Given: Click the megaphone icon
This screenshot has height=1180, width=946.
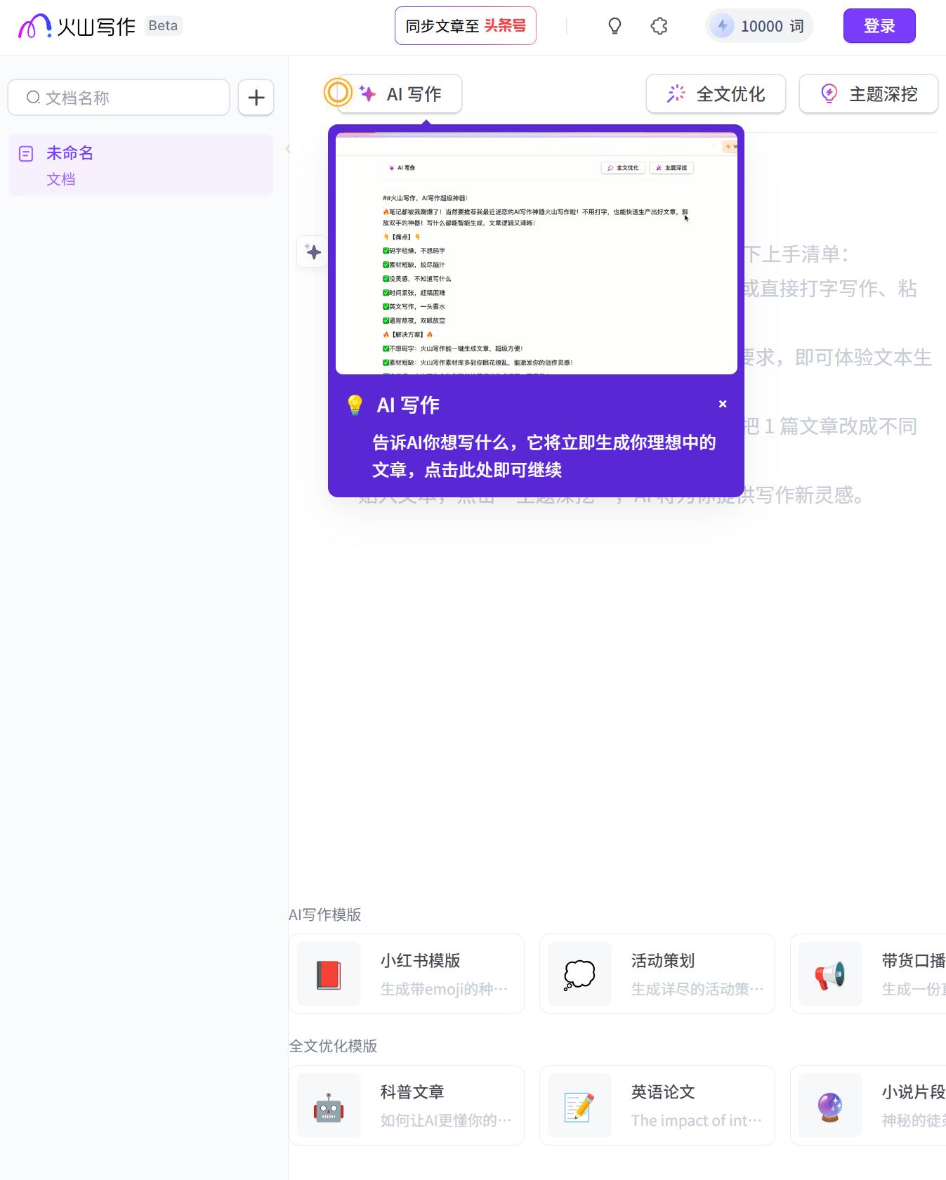Looking at the screenshot, I should point(830,974).
